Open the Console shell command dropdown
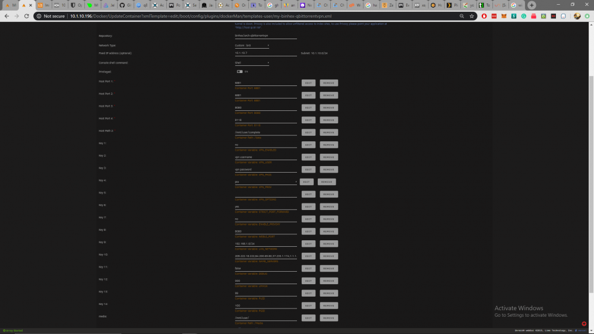Screen dimensions: 594x334 coord(252,63)
